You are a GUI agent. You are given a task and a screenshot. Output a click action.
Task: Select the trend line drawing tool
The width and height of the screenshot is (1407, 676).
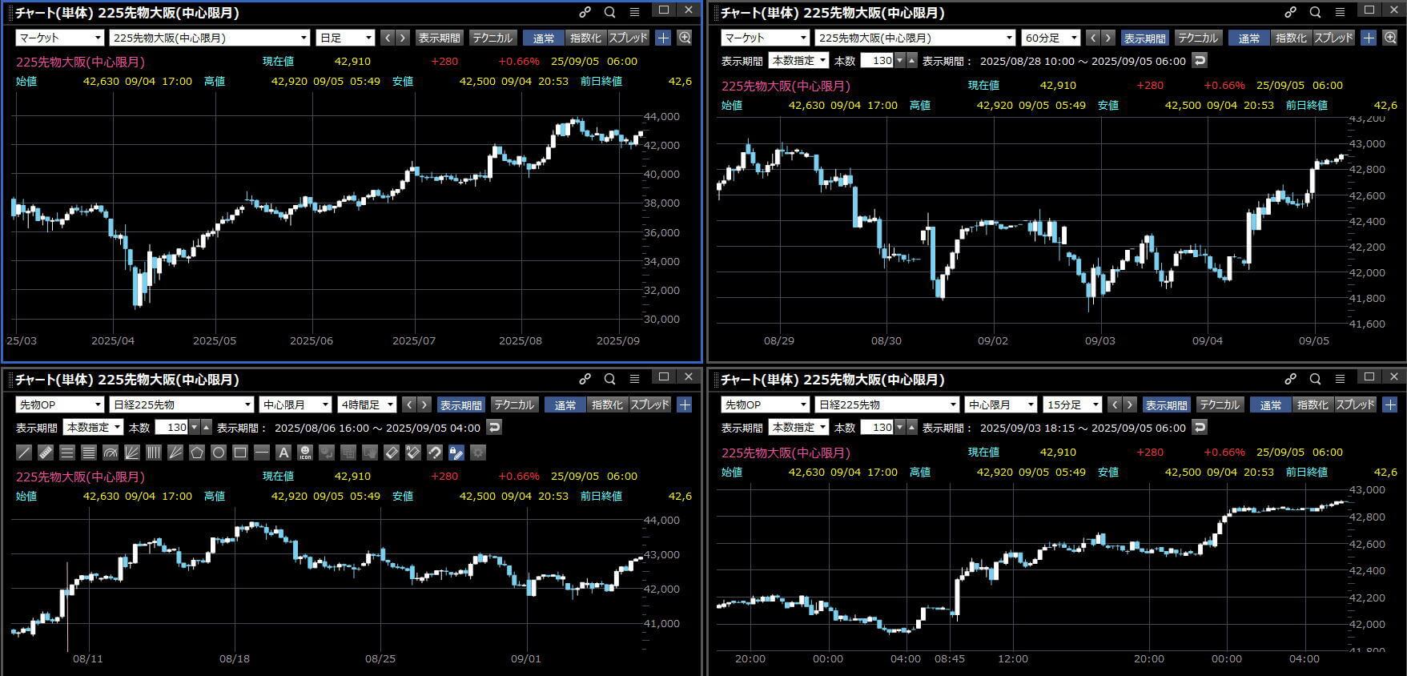point(24,453)
